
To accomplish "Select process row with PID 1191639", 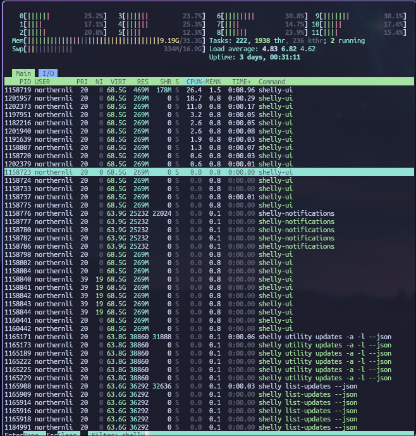I will 209,139.
